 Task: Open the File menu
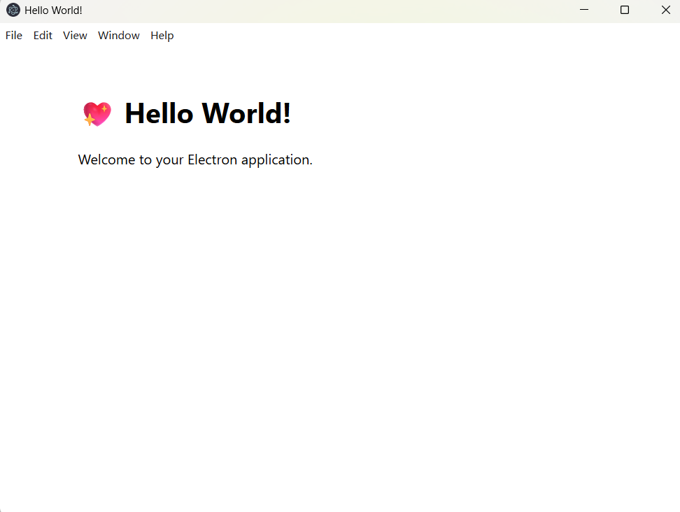(14, 36)
